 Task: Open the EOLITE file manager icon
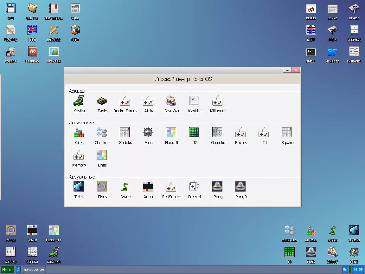32,11
